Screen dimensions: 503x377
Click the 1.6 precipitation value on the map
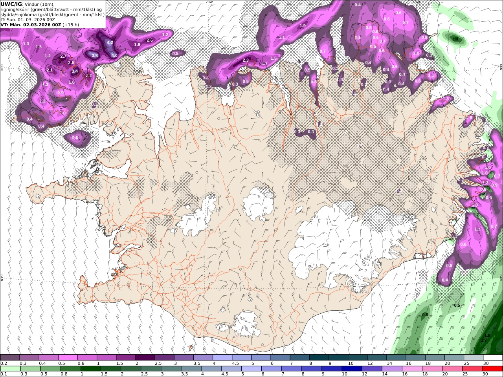72,82
